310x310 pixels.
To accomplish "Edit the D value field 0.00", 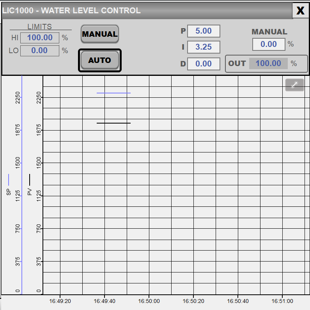I will tap(204, 64).
